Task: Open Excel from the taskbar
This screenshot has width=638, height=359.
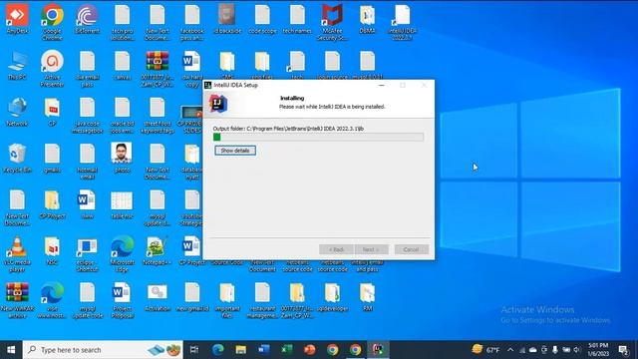Action: click(286, 350)
